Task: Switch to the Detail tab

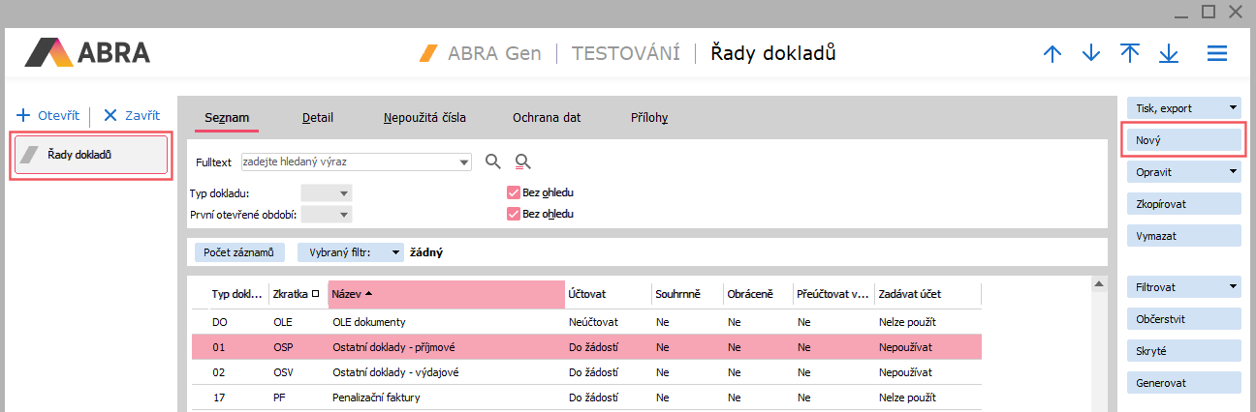Action: click(318, 118)
